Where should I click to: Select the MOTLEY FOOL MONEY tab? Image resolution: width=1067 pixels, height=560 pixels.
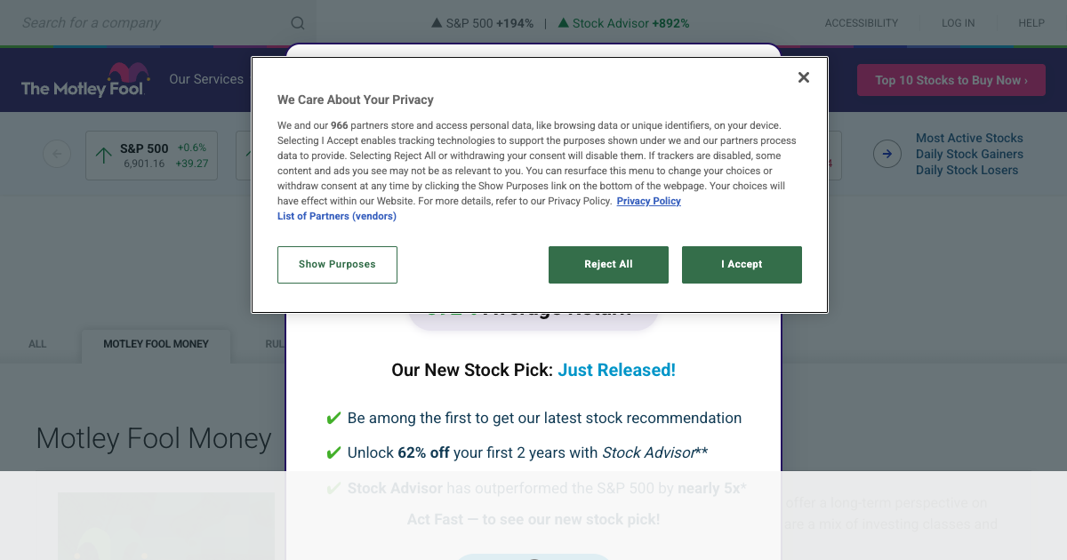click(155, 344)
